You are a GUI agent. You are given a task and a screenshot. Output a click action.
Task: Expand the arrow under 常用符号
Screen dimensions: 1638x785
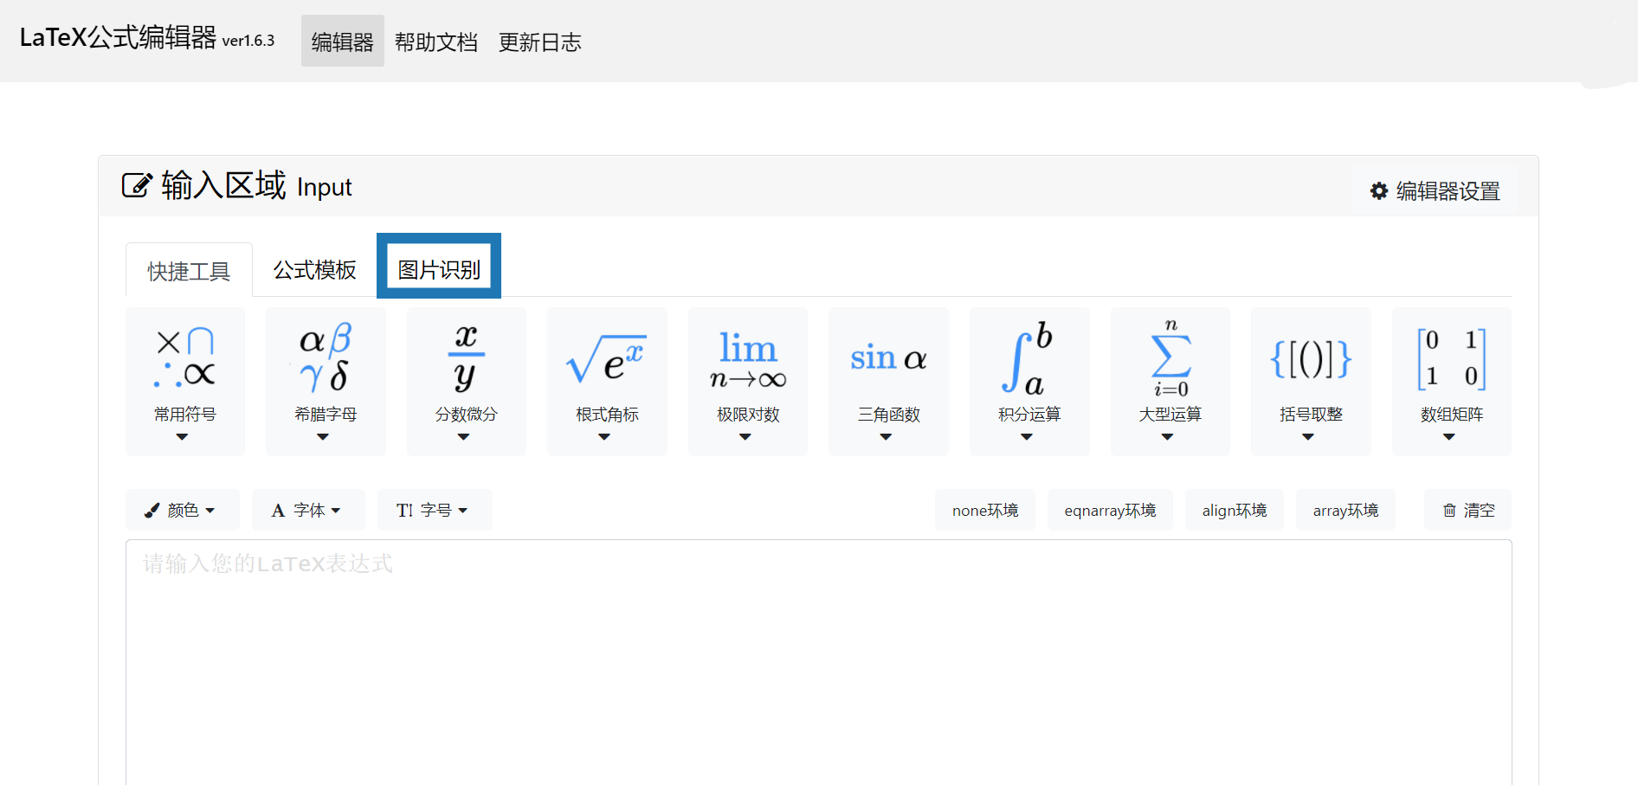click(182, 437)
